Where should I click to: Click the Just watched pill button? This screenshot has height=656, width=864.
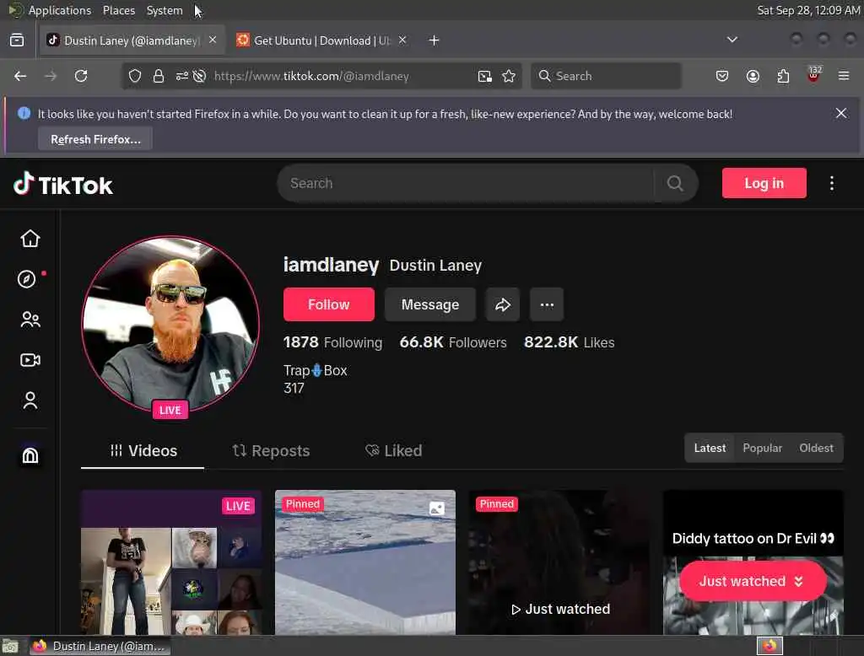pyautogui.click(x=753, y=581)
